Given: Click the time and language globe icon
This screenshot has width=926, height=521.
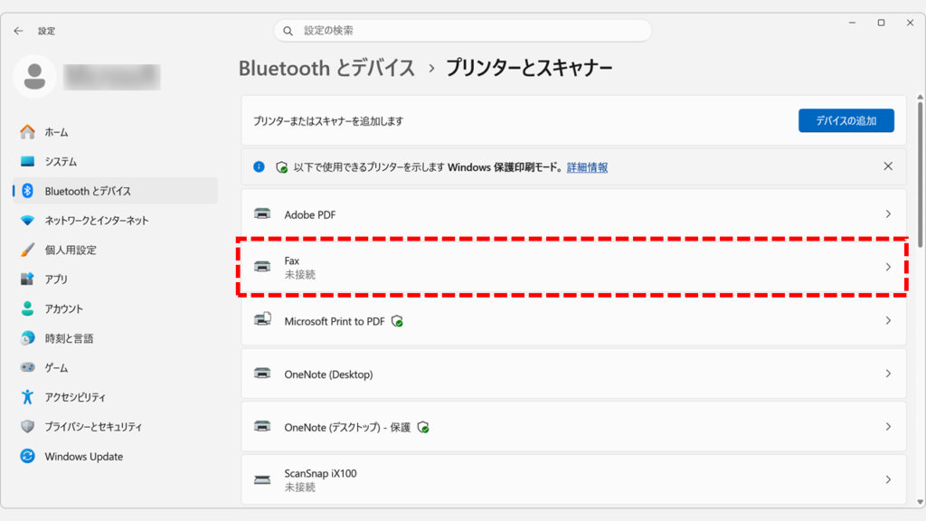Looking at the screenshot, I should coord(27,338).
